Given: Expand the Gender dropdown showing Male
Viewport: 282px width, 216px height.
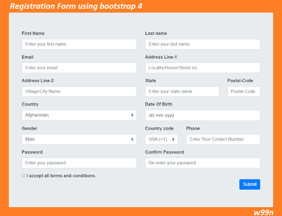Looking at the screenshot, I should pyautogui.click(x=79, y=139).
